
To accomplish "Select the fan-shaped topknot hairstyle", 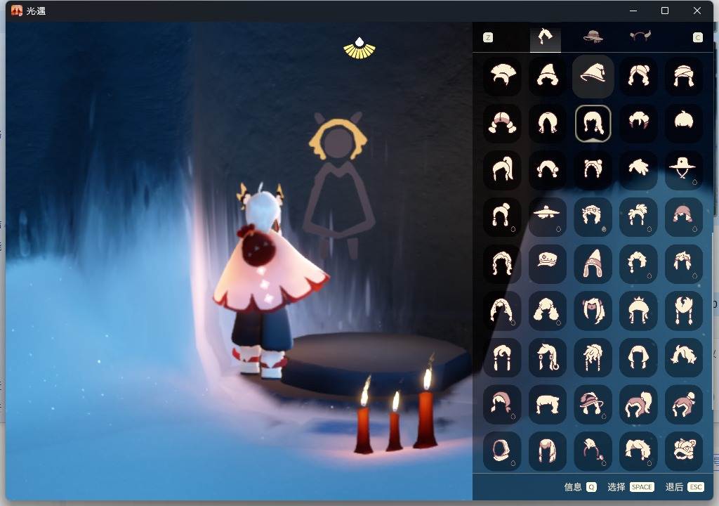I will pyautogui.click(x=503, y=76).
